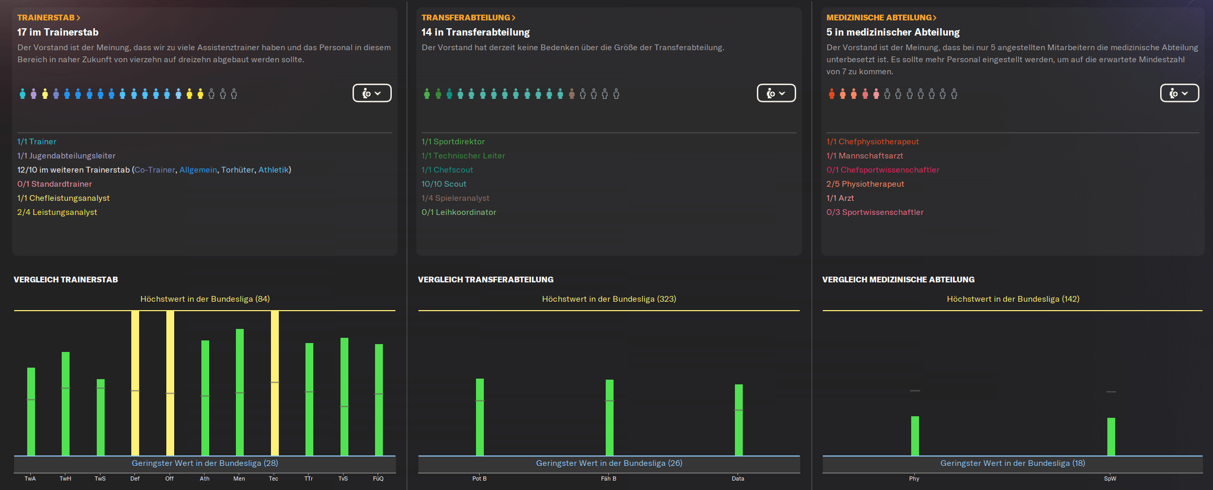
Task: Open the Medizinische Abteilung section header
Action: tap(881, 18)
